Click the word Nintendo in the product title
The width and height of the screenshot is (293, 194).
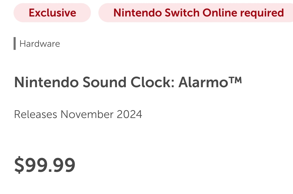click(x=46, y=82)
